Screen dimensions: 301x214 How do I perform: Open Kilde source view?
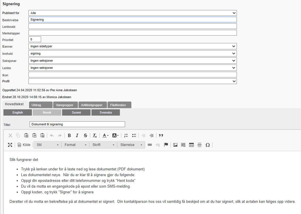(x=24, y=145)
